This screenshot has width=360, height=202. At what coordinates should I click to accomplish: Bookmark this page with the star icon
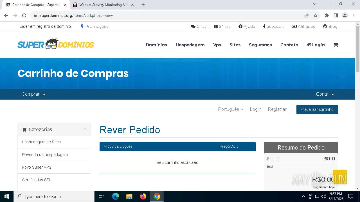pyautogui.click(x=316, y=15)
